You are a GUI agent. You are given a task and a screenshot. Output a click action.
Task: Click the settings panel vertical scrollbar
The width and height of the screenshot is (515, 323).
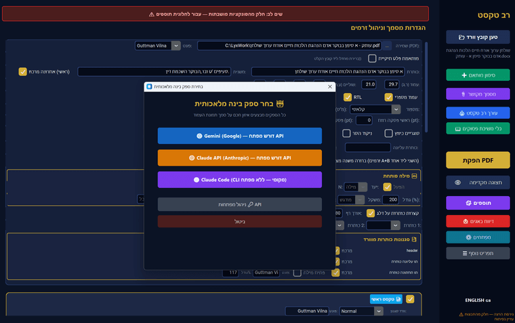(x=426, y=87)
